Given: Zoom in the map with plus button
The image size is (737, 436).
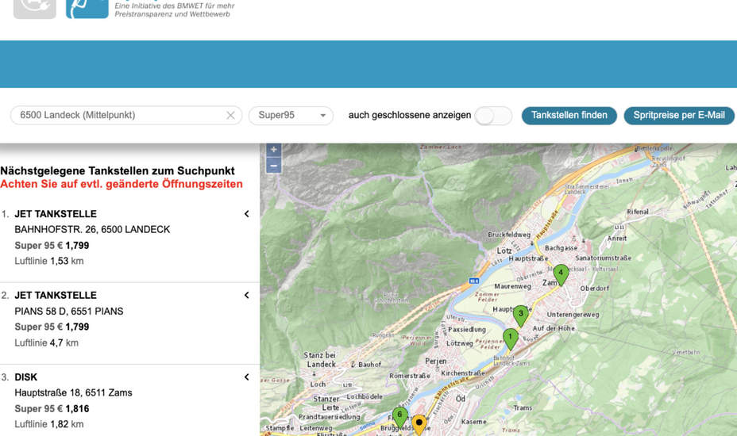Looking at the screenshot, I should 273,150.
